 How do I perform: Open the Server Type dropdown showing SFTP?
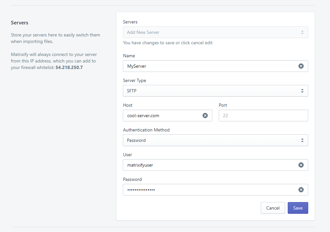coord(215,91)
